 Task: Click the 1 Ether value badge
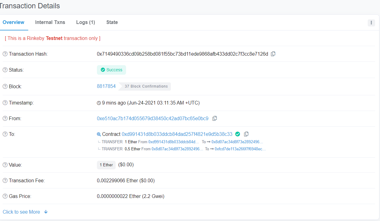(x=106, y=165)
